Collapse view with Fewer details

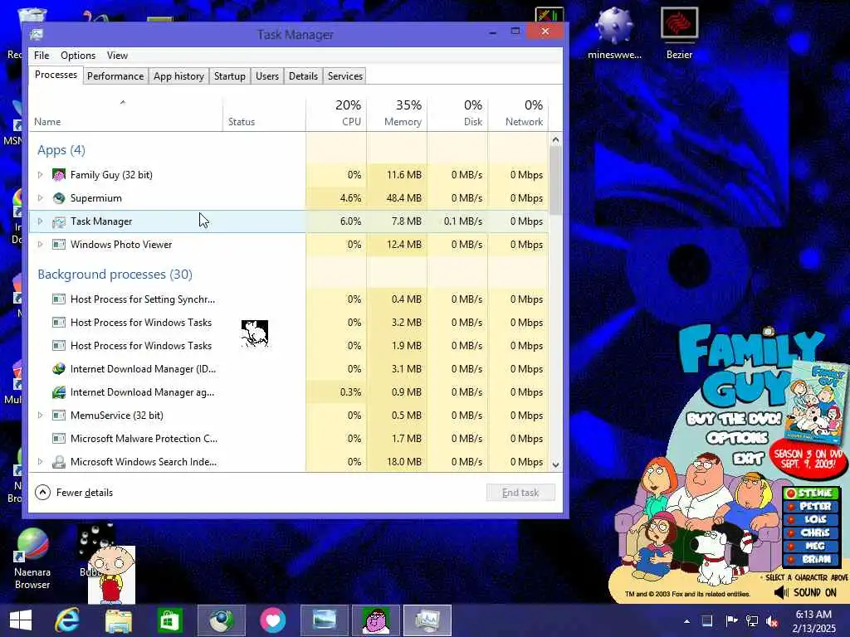(74, 493)
